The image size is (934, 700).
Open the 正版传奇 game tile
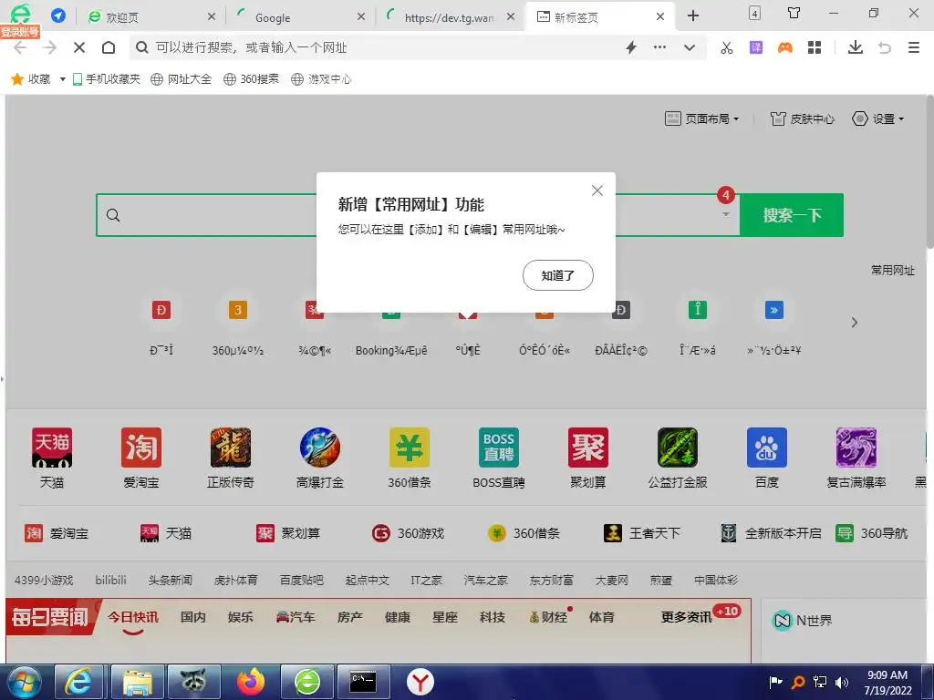231,447
